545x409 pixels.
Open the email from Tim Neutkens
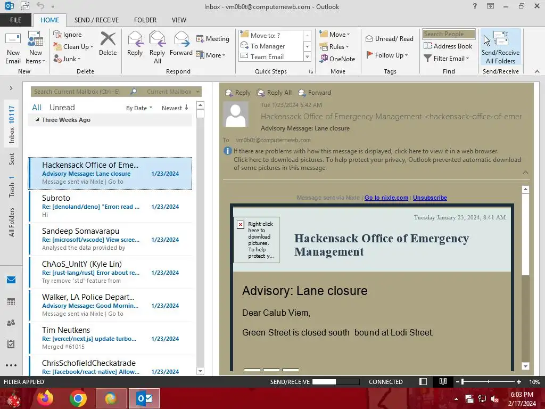110,338
